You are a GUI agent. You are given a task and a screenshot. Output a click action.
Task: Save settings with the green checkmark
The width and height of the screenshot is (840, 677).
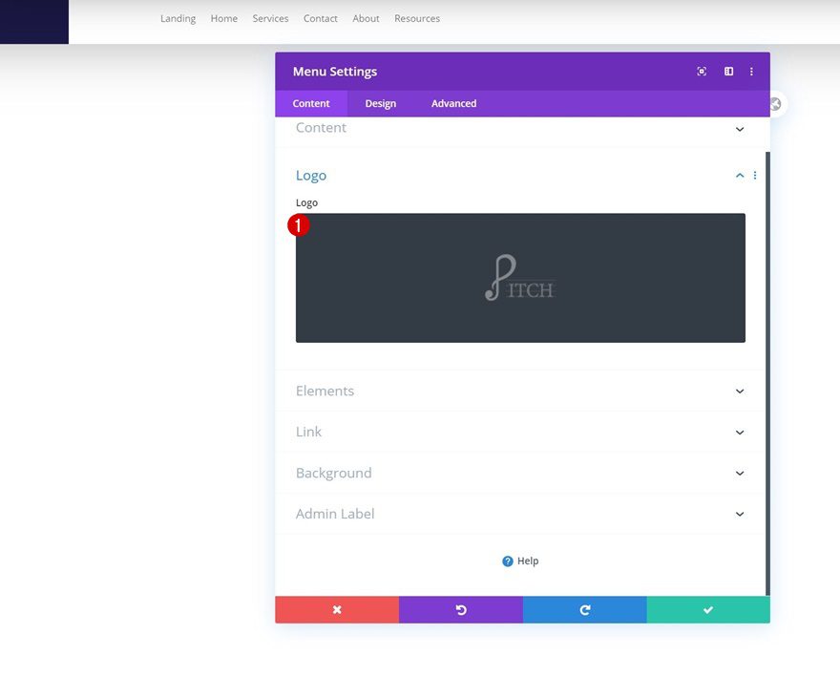coord(708,609)
